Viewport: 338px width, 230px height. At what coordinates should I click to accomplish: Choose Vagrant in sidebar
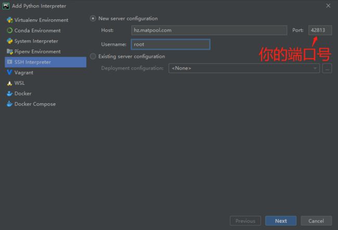tap(46, 72)
